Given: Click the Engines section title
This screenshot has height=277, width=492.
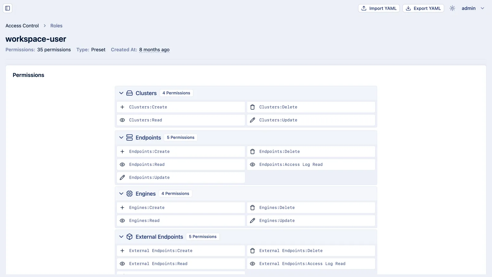Looking at the screenshot, I should (145, 194).
